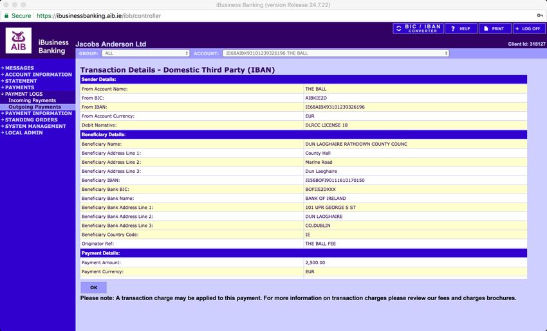
Task: Click payment amount 2,500.00
Action: (315, 262)
